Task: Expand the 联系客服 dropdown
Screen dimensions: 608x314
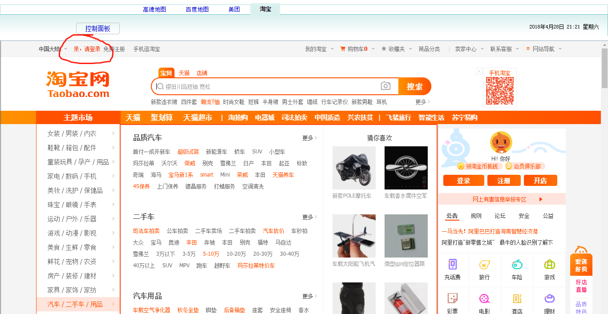Action: point(518,49)
